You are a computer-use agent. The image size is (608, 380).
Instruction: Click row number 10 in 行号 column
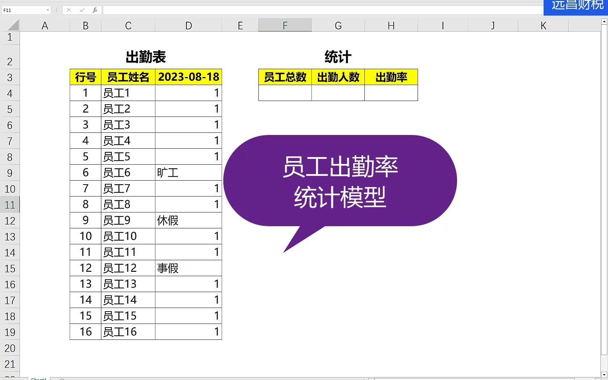[86, 236]
